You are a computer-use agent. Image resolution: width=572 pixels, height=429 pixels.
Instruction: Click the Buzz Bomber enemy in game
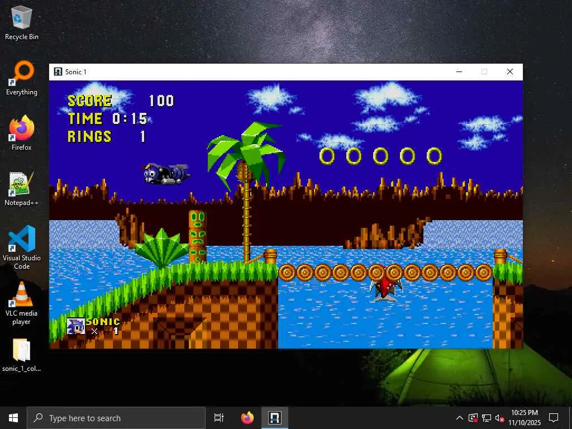pyautogui.click(x=165, y=174)
